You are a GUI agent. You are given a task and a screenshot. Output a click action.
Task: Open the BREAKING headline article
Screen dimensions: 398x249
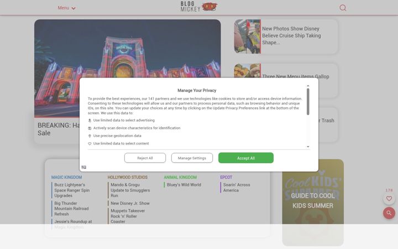click(x=58, y=129)
